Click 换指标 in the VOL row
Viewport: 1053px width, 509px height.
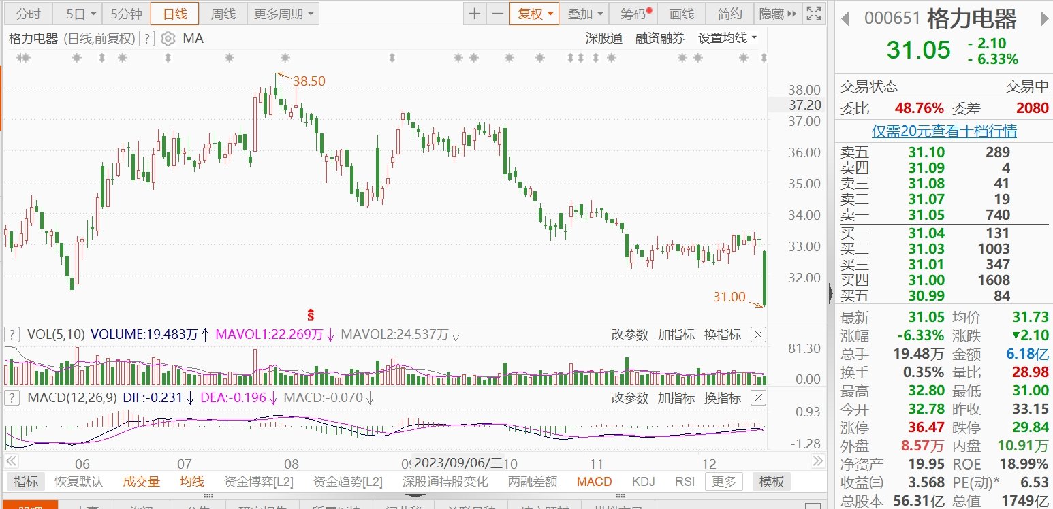point(723,334)
